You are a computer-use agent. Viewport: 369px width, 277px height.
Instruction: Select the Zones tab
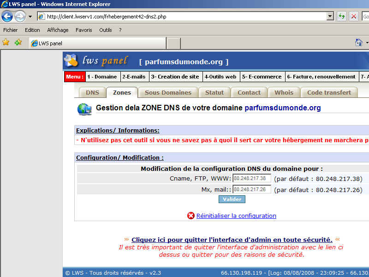122,93
